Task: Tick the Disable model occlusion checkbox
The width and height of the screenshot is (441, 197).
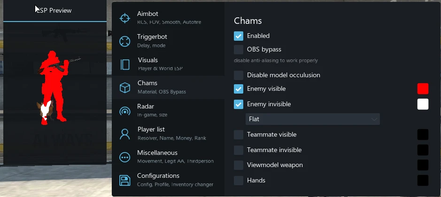Action: tap(239, 75)
